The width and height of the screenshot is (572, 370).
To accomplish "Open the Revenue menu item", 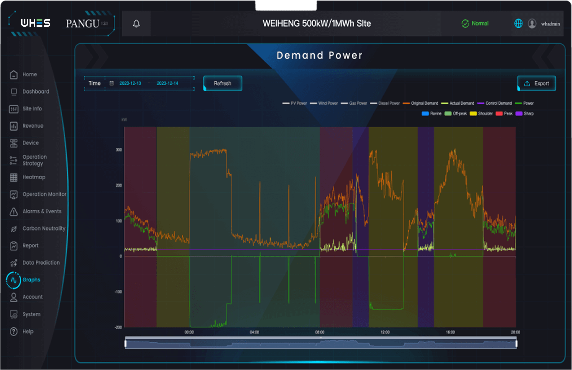I will point(33,126).
